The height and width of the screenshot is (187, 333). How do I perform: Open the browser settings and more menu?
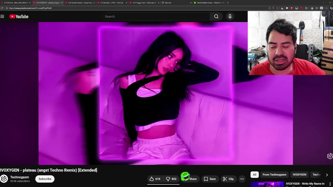(x=326, y=8)
